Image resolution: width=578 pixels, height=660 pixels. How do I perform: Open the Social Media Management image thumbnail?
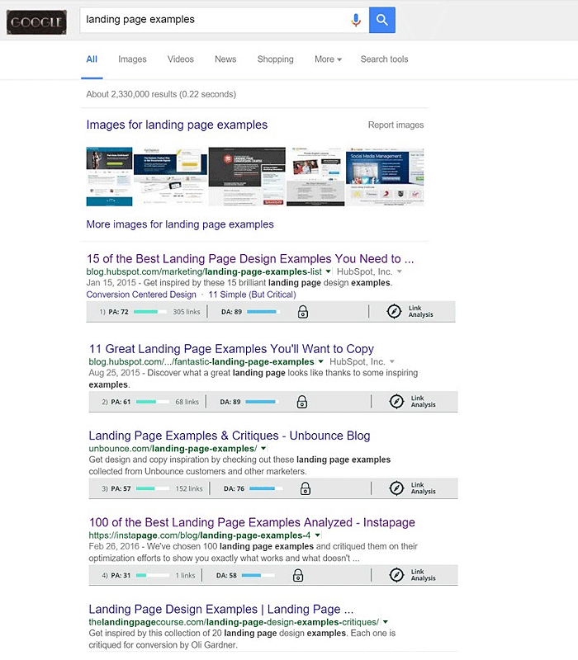[x=385, y=177]
